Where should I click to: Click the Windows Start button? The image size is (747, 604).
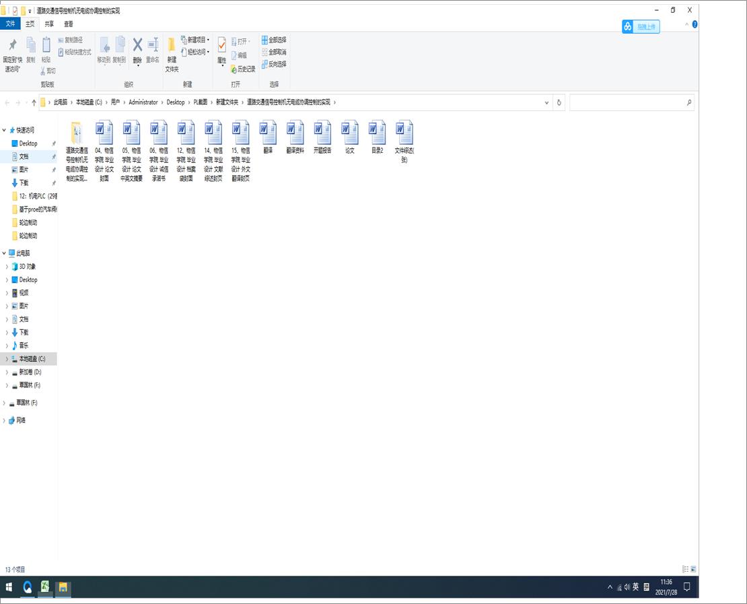(9, 587)
